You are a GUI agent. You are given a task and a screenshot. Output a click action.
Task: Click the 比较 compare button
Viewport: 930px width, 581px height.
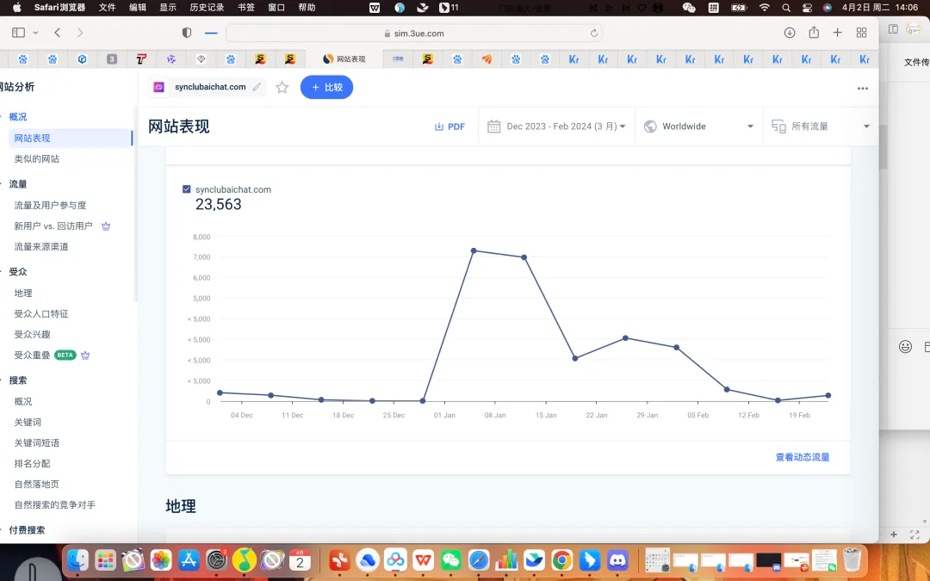point(326,87)
